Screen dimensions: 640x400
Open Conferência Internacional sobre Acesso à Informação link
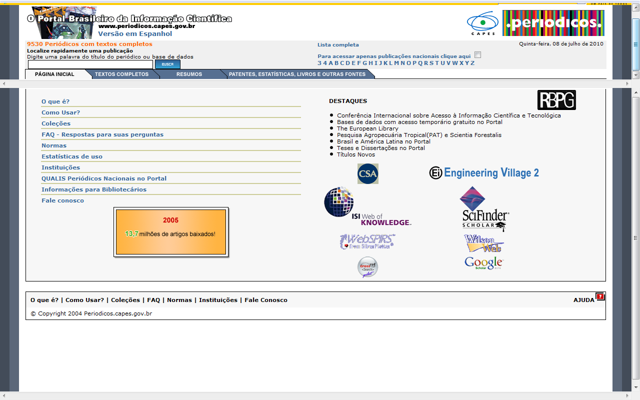[x=449, y=115]
